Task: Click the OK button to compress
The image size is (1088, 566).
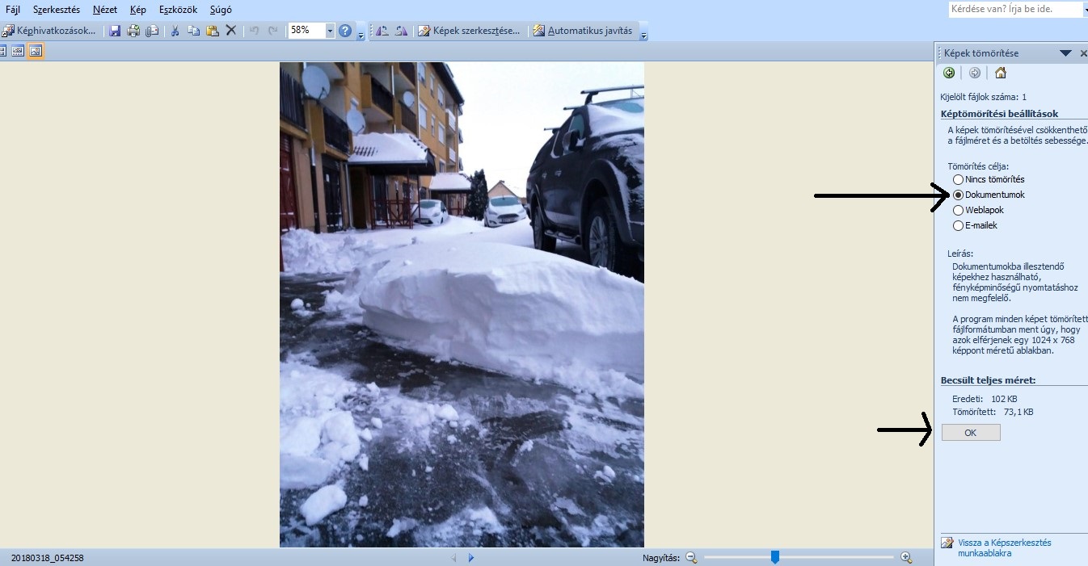Action: pyautogui.click(x=971, y=433)
